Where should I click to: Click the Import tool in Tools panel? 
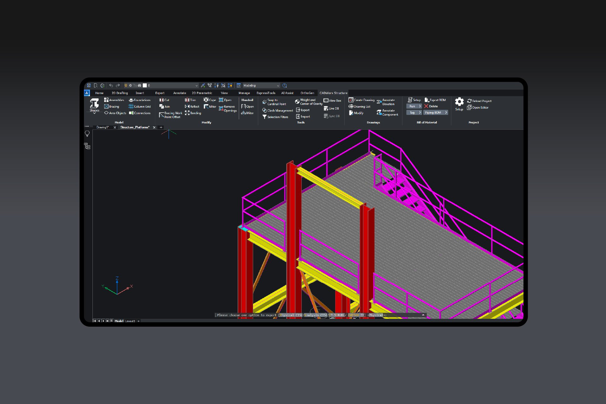point(304,116)
